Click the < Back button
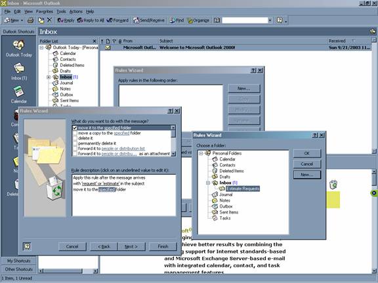This screenshot has width=378, height=283. tap(104, 246)
